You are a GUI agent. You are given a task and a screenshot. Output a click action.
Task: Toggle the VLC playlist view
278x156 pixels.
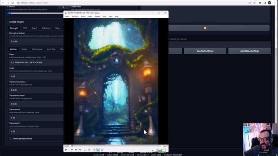(x=94, y=149)
